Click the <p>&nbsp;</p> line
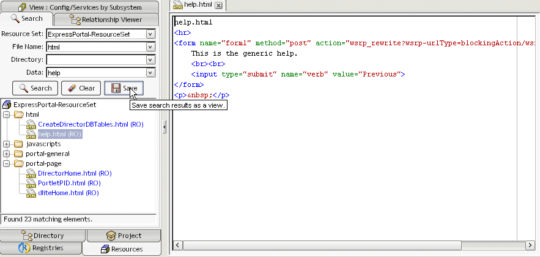540x257 pixels. pos(202,95)
